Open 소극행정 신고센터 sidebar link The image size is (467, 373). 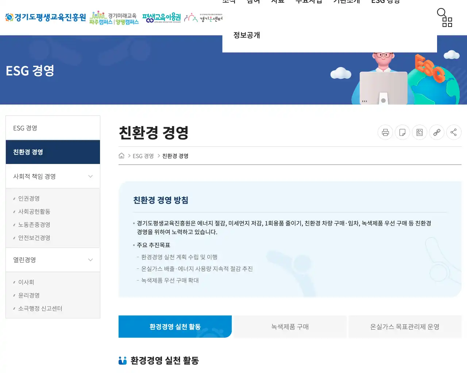point(40,308)
